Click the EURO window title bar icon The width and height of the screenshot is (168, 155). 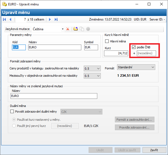pos(4,4)
